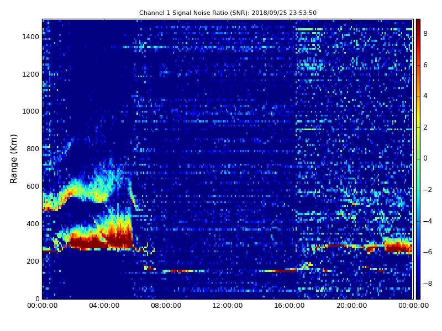The height and width of the screenshot is (331, 442).
Task: Click the 16:00:00 time axis label
Action: [290, 306]
